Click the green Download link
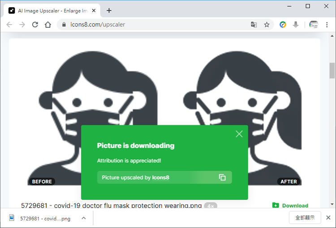336x228 pixels. 290,206
